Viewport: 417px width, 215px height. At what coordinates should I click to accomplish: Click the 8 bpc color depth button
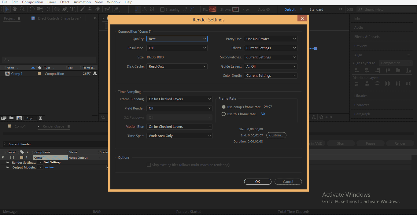30,118
